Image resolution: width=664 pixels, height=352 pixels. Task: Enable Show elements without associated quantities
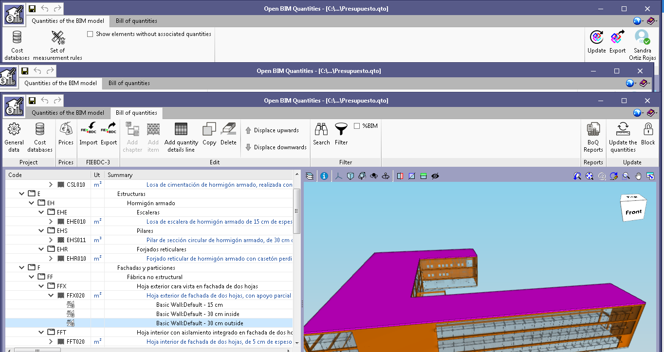(90, 34)
